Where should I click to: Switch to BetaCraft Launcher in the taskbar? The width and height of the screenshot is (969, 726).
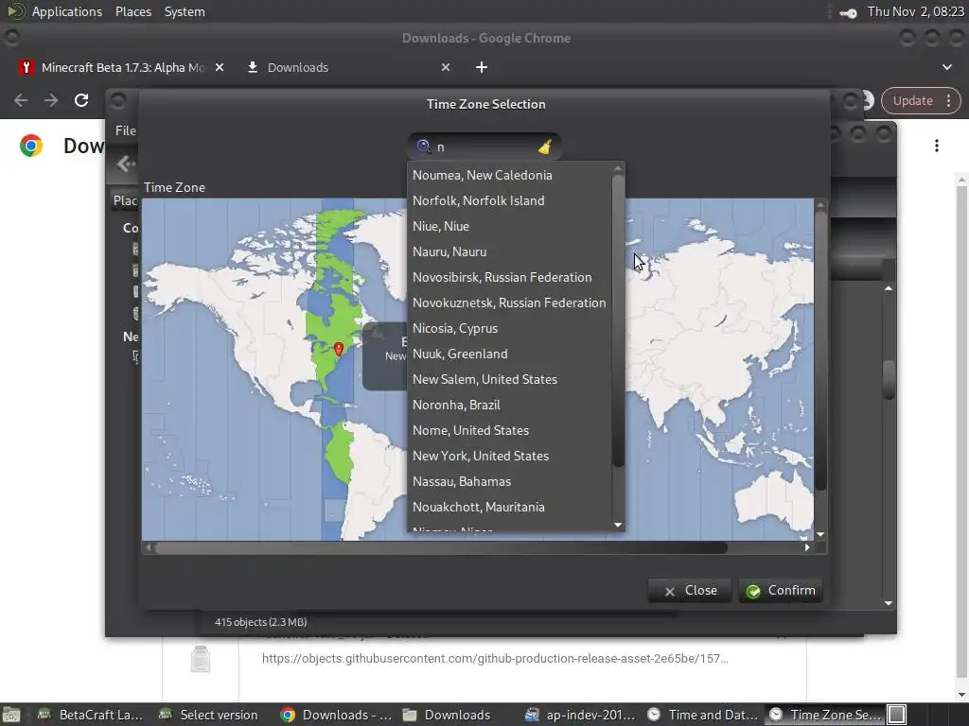(x=90, y=715)
